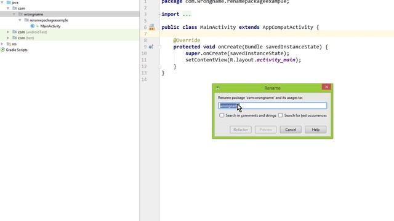Click the override gutter icon on line 9
This screenshot has height=221, width=394.
click(x=151, y=47)
